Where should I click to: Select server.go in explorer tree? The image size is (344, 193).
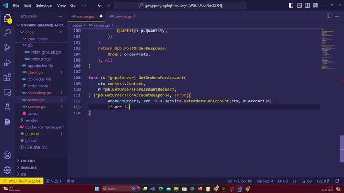pos(41,100)
